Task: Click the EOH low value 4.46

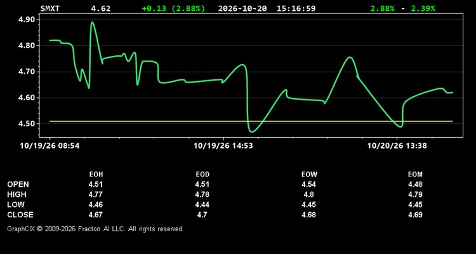Action: 96,204
